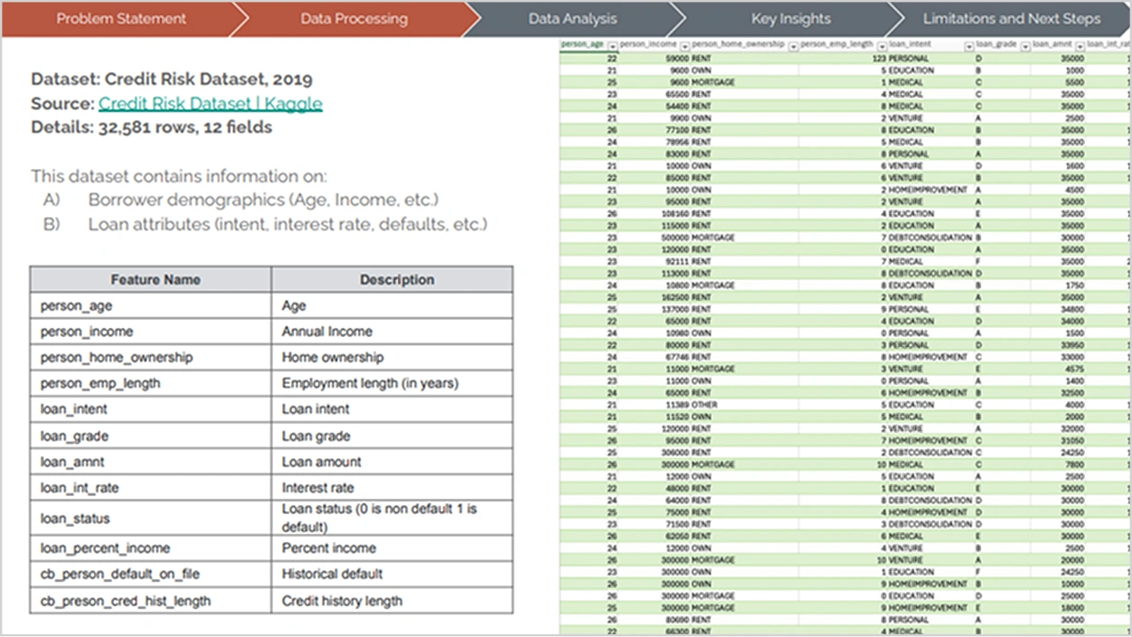Click the 'Annual Income' description cell
Image resolution: width=1132 pixels, height=637 pixels.
[392, 332]
